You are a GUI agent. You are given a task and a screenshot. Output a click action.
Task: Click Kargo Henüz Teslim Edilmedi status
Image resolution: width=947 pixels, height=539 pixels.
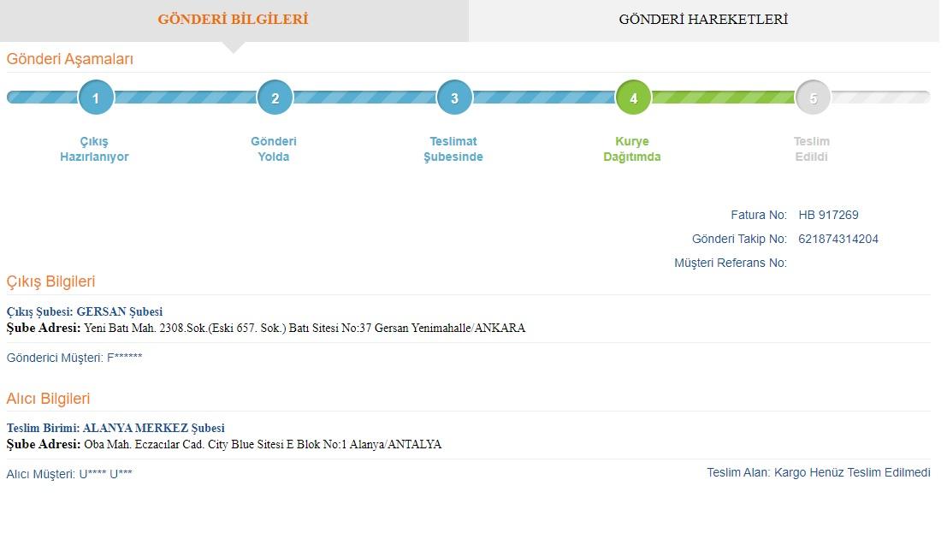[x=852, y=472]
